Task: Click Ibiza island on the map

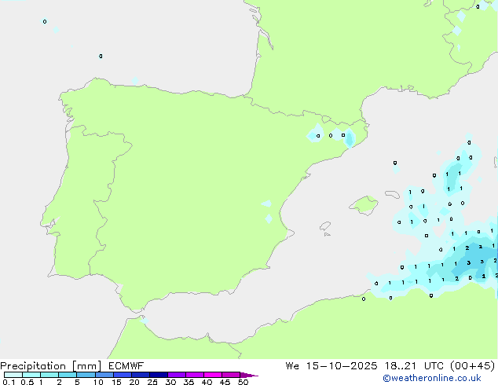Action: pos(325,226)
